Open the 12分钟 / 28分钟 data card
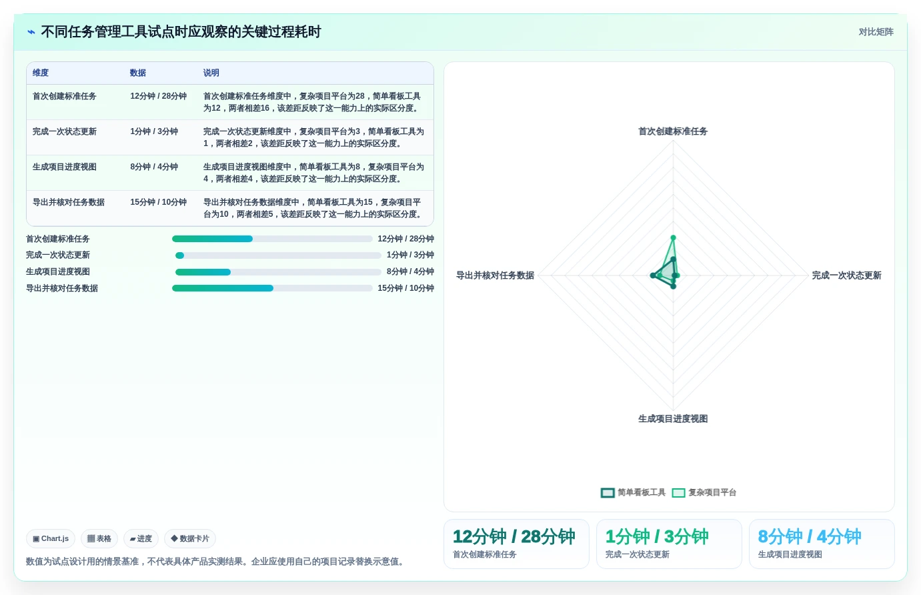This screenshot has height=595, width=921. [516, 544]
